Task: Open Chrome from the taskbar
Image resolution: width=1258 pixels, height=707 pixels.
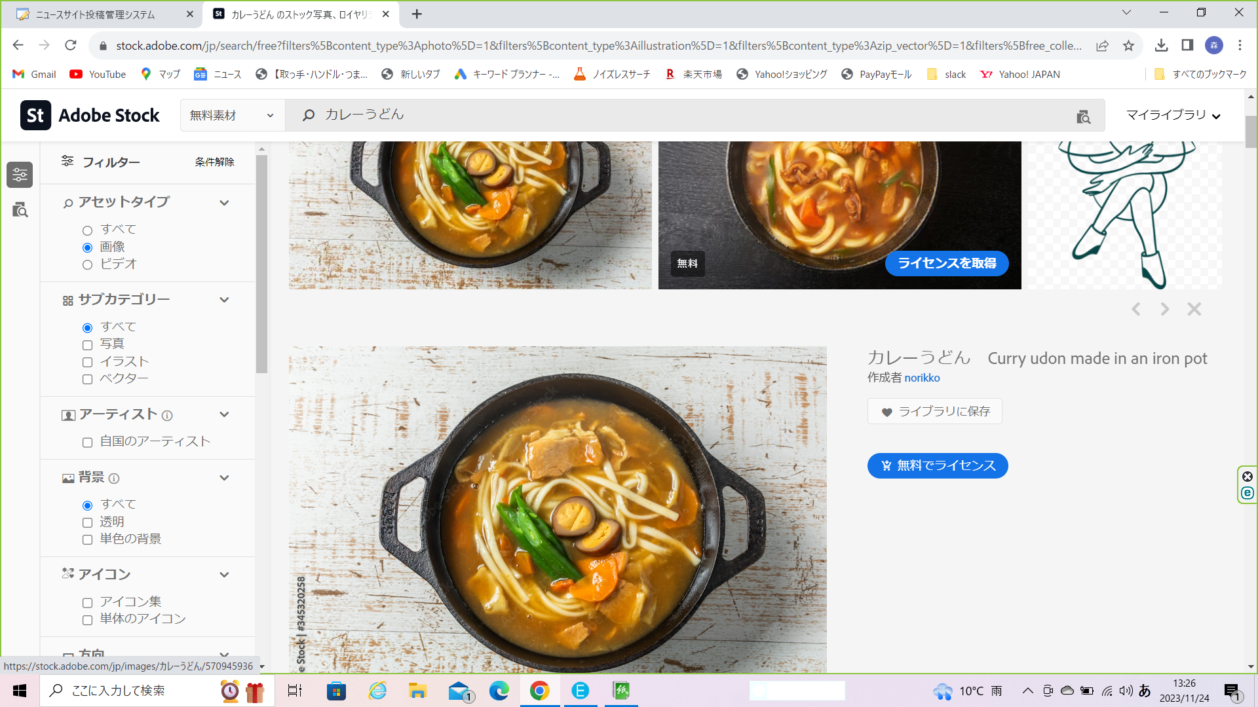Action: (539, 691)
